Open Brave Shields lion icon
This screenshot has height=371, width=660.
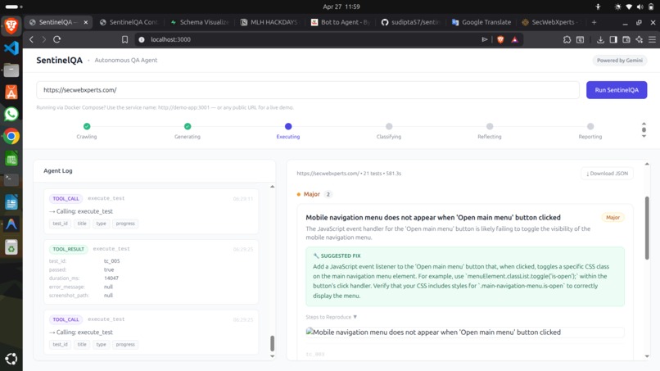500,39
